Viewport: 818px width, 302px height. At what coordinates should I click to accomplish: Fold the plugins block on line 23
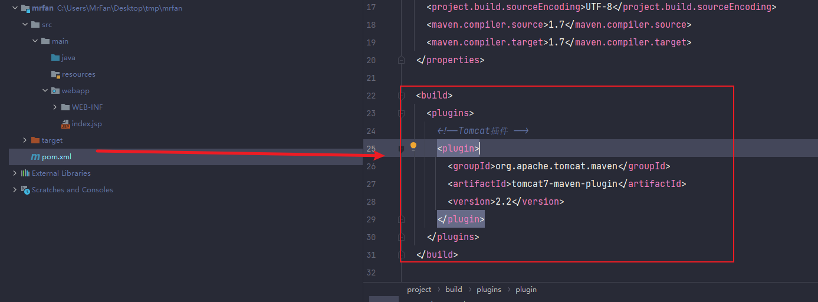point(401,113)
